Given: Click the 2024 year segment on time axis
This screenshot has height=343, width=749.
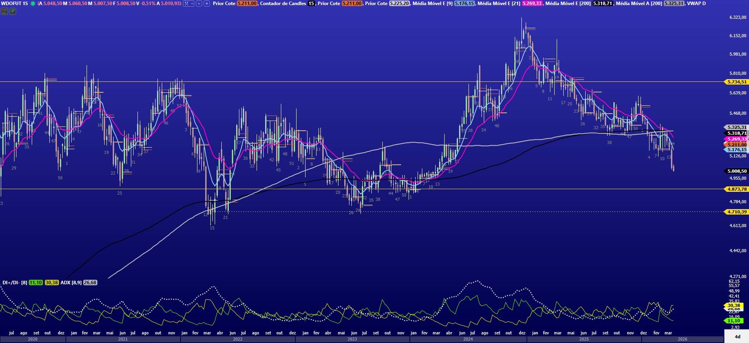Looking at the screenshot, I should [468, 339].
